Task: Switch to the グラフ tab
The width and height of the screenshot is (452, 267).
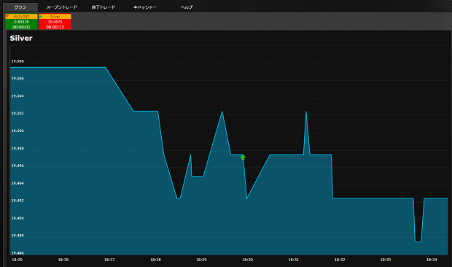Action: click(20, 7)
